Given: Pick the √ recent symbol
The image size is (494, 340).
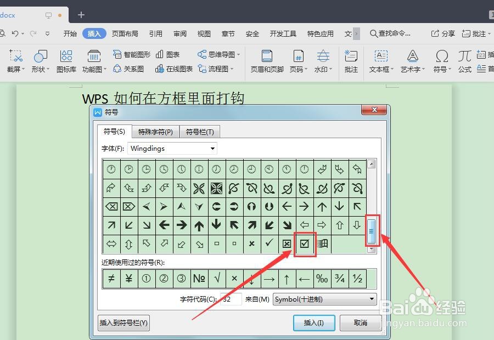Looking at the screenshot, I should tap(216, 279).
